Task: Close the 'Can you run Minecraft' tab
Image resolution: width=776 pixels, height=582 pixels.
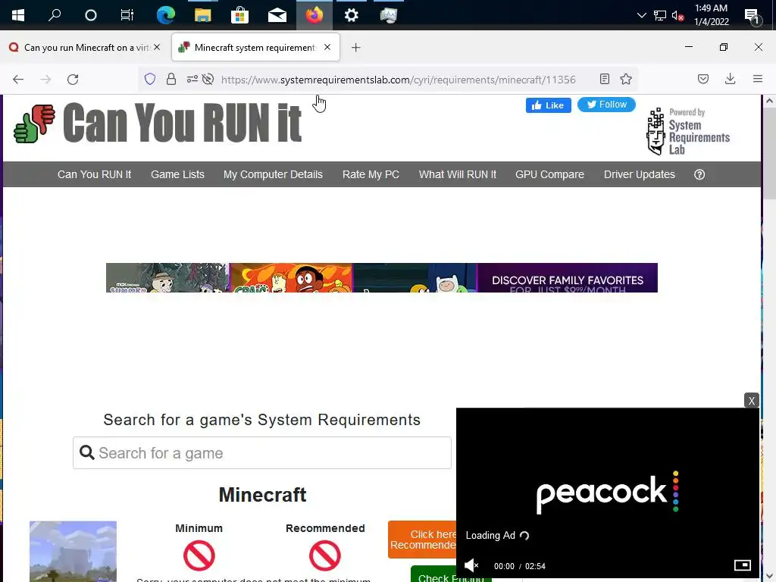Action: pos(157,47)
